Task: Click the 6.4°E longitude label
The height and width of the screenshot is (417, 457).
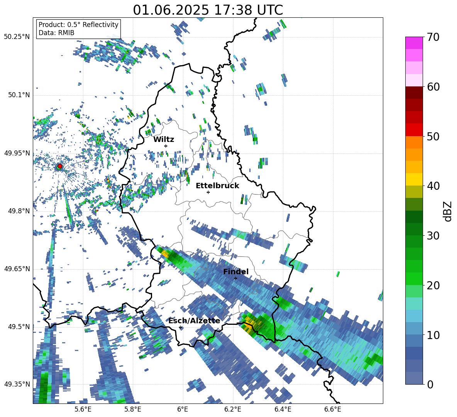Action: pos(283,409)
